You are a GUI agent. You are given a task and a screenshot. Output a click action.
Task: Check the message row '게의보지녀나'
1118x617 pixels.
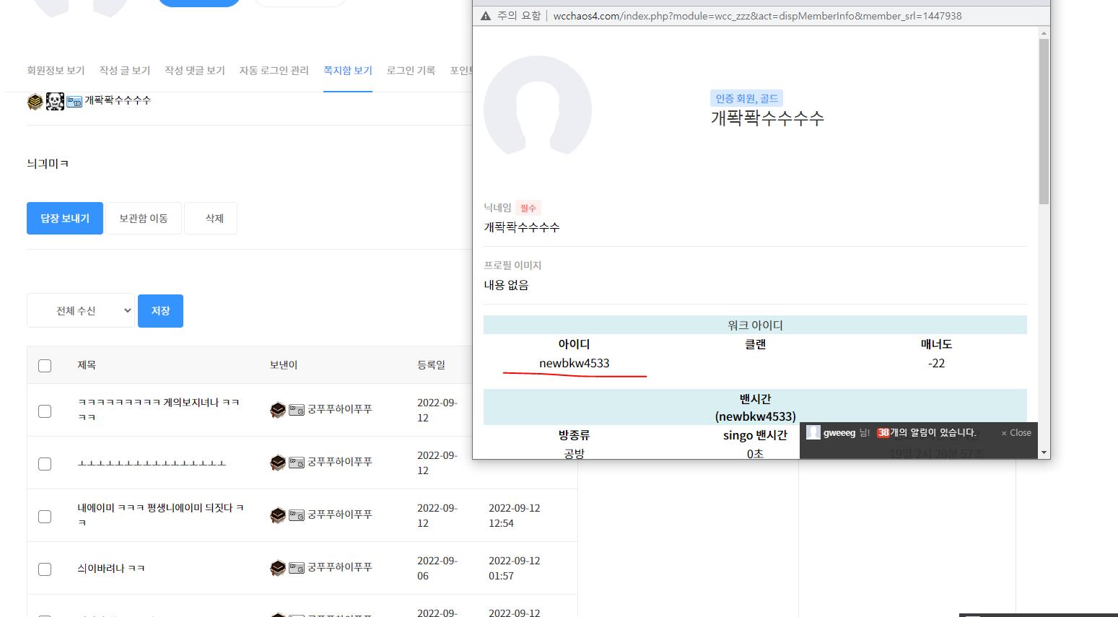45,411
